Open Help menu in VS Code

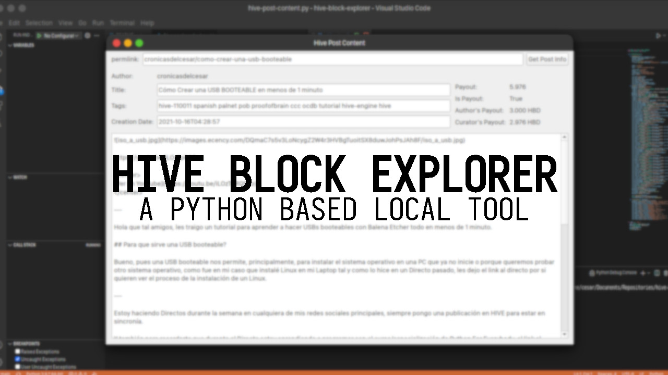tap(147, 23)
